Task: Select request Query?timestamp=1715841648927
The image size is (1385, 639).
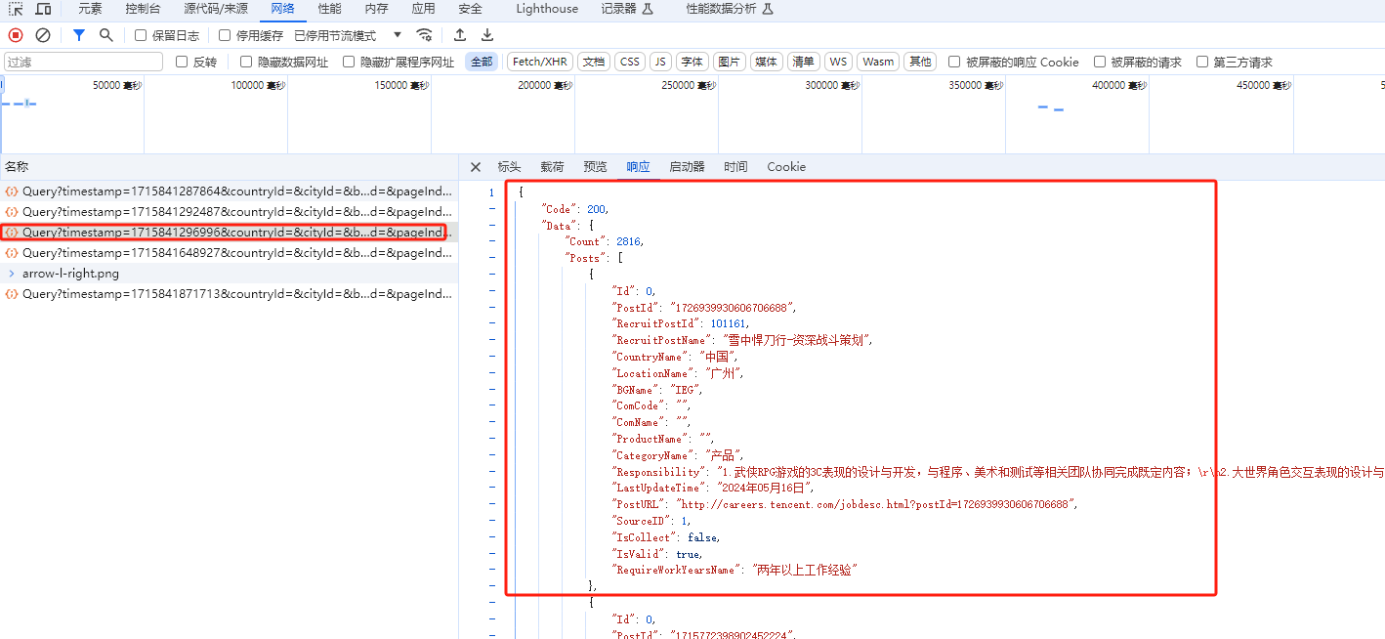Action: tap(229, 253)
